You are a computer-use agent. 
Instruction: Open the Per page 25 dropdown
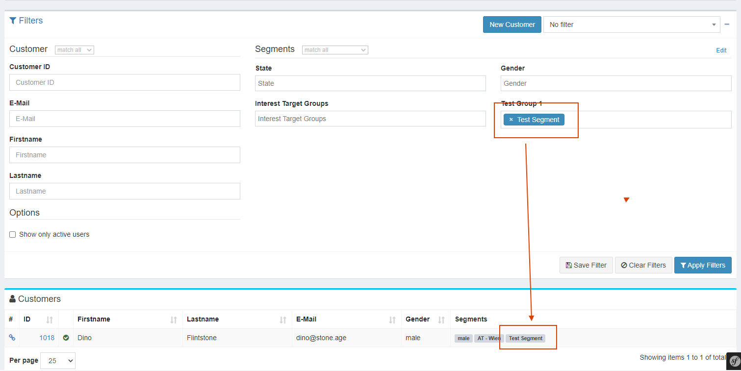coord(58,361)
